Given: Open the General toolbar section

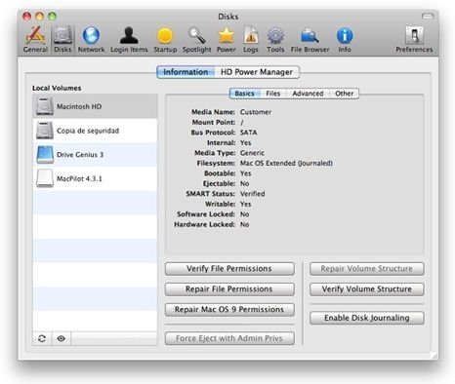Looking at the screenshot, I should pos(35,40).
